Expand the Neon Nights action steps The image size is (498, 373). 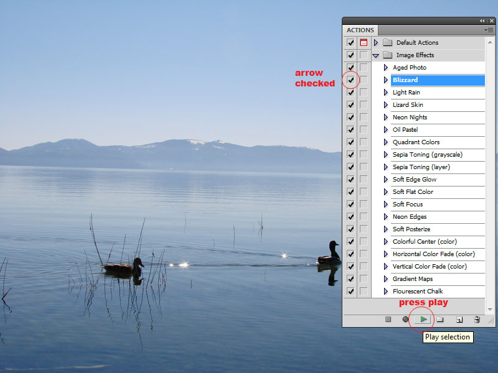(385, 117)
